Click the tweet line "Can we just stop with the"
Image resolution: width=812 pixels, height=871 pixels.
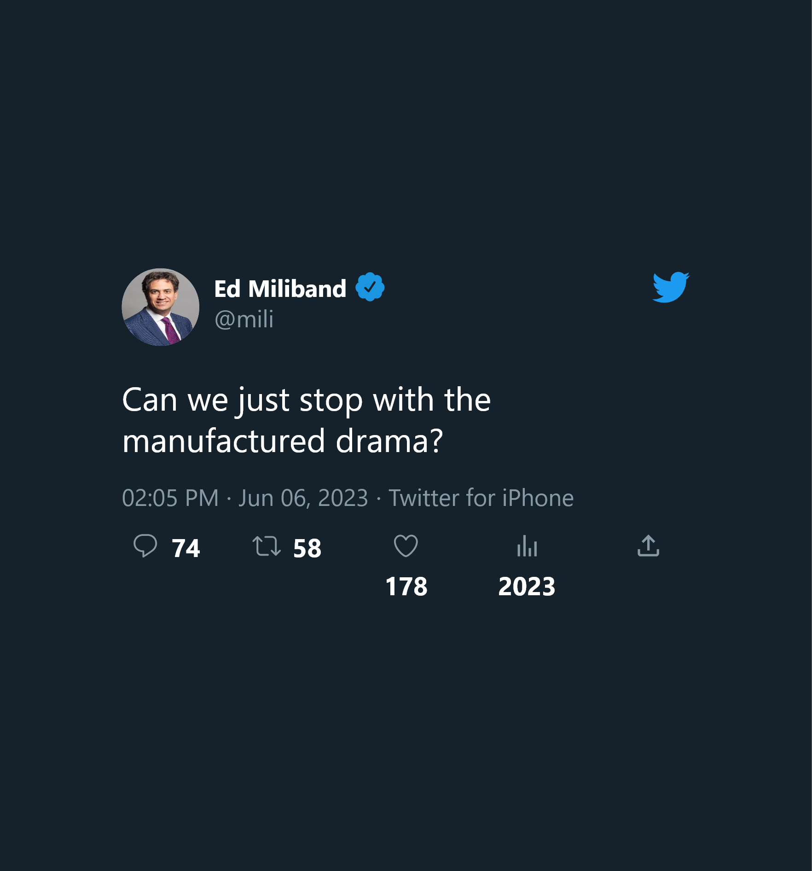point(306,400)
